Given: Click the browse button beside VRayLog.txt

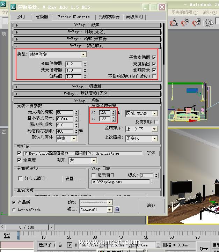Looking at the screenshot, I should 154,182.
